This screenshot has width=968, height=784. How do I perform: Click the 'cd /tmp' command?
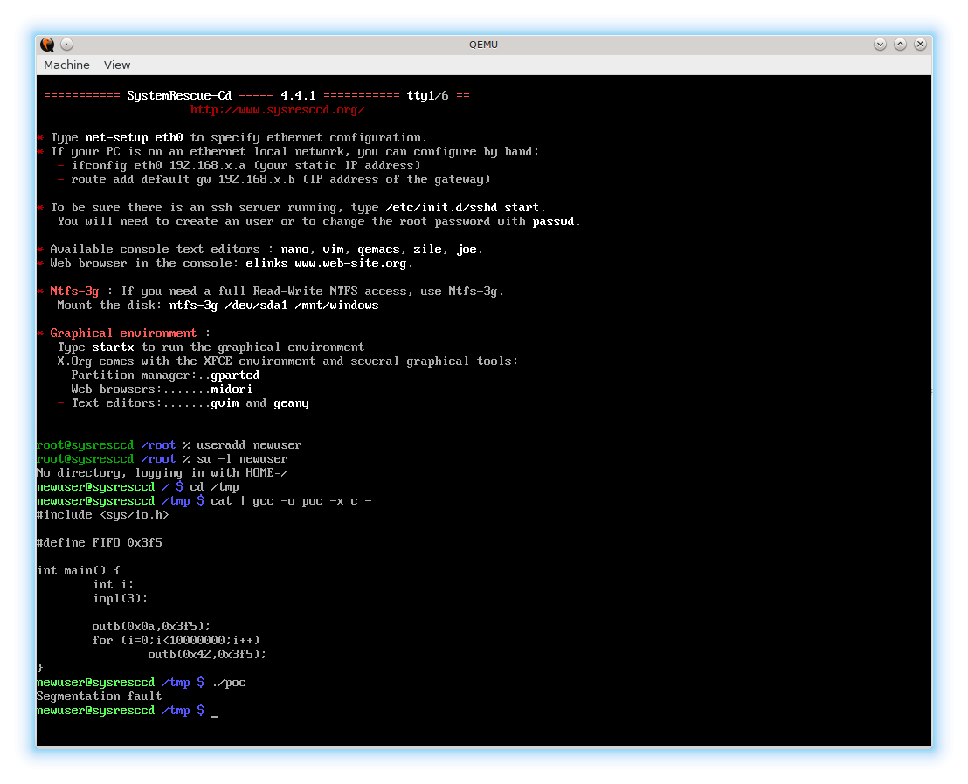pos(214,486)
